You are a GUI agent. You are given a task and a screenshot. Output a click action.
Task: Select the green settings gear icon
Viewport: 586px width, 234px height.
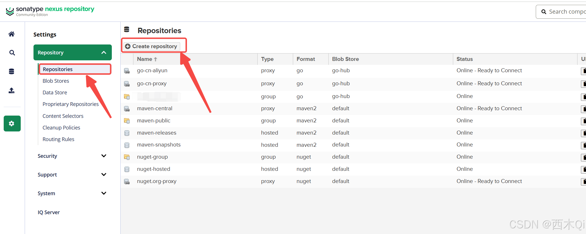pos(12,124)
